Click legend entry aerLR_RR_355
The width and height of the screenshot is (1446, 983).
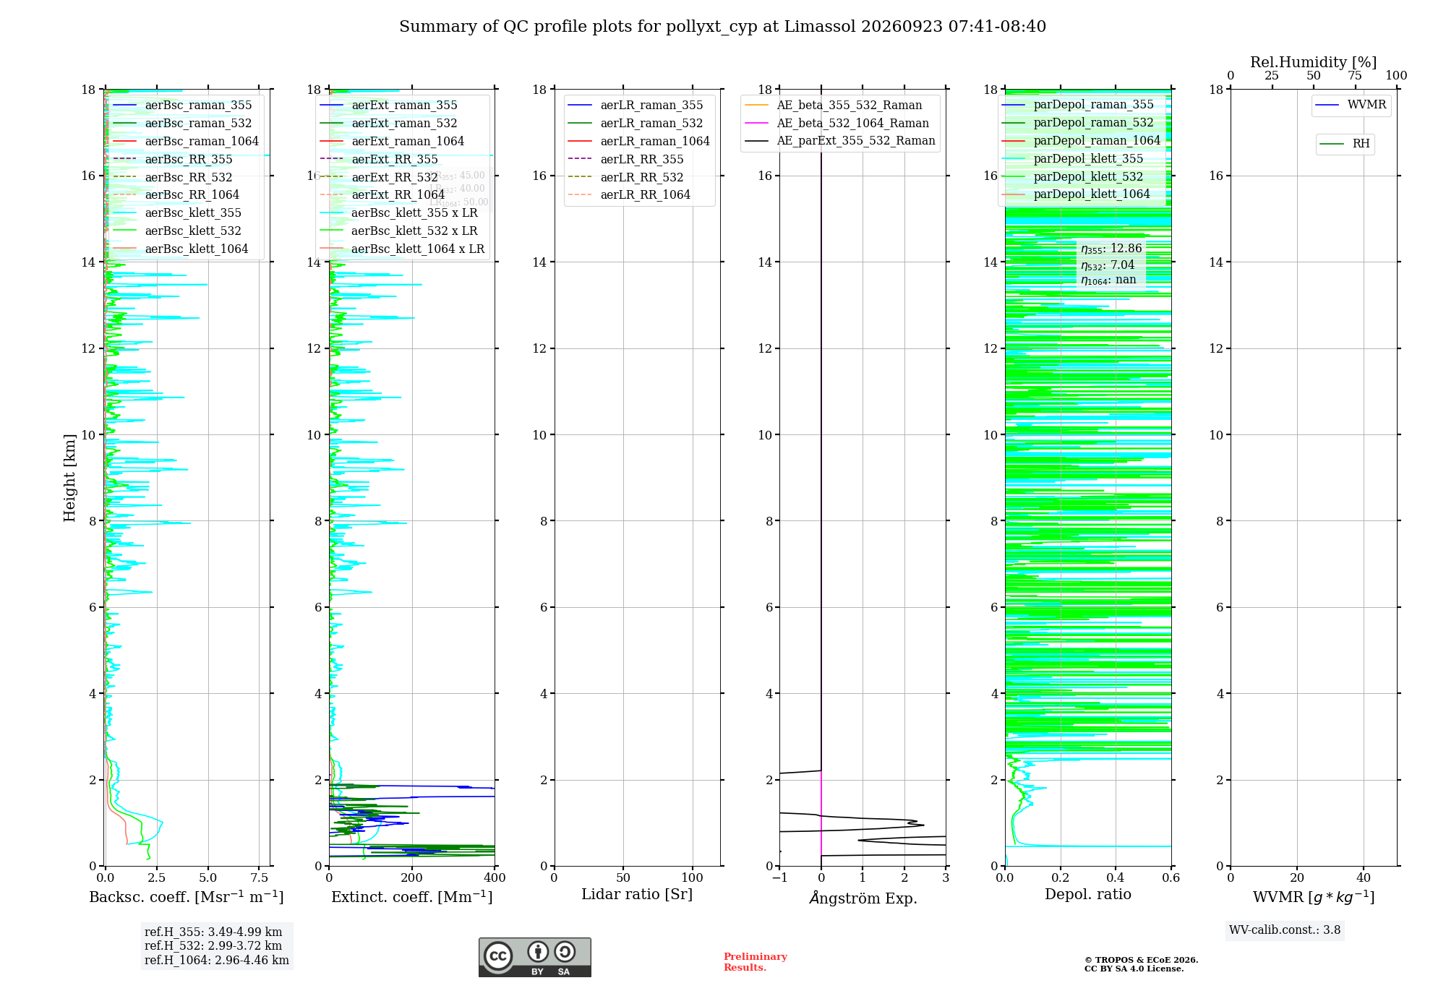626,159
